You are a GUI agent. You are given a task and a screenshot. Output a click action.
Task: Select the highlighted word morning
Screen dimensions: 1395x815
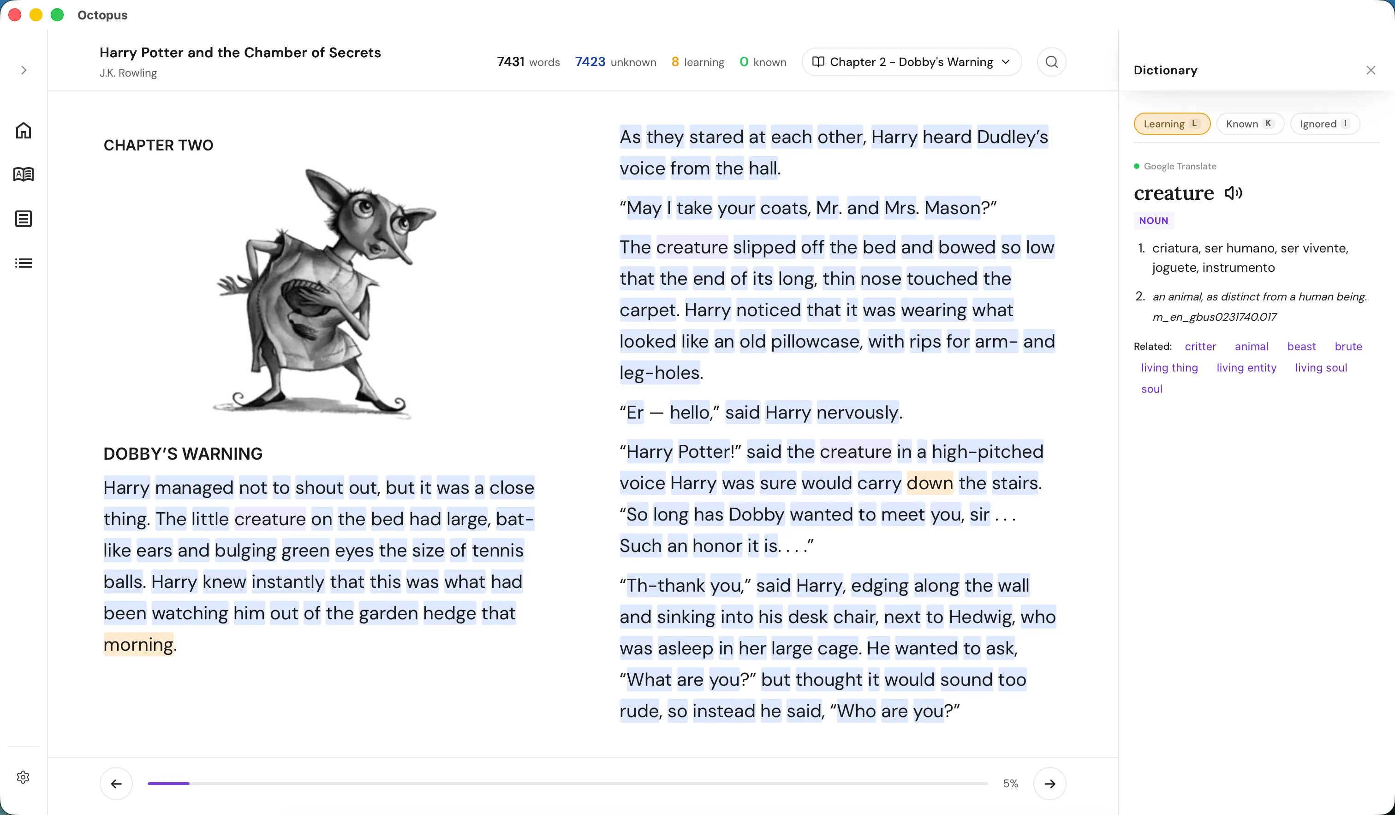pyautogui.click(x=138, y=644)
